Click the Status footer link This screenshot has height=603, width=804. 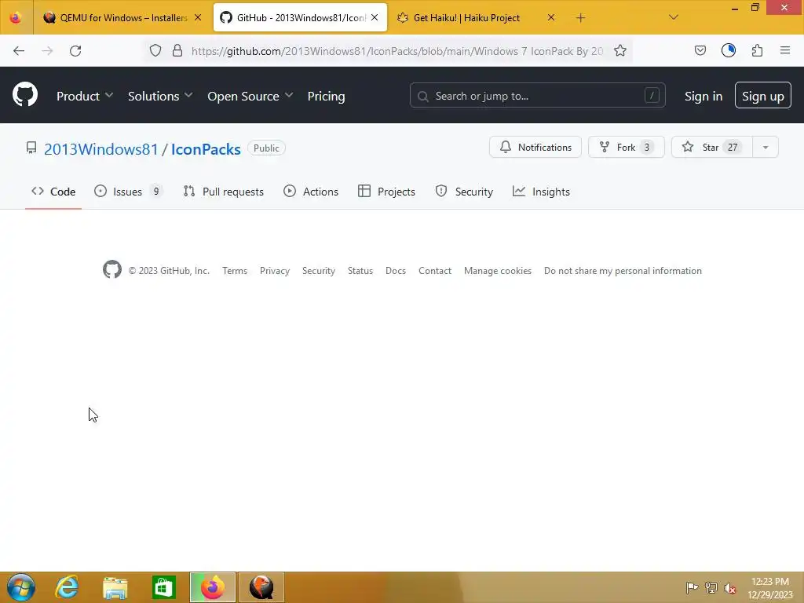pos(360,271)
